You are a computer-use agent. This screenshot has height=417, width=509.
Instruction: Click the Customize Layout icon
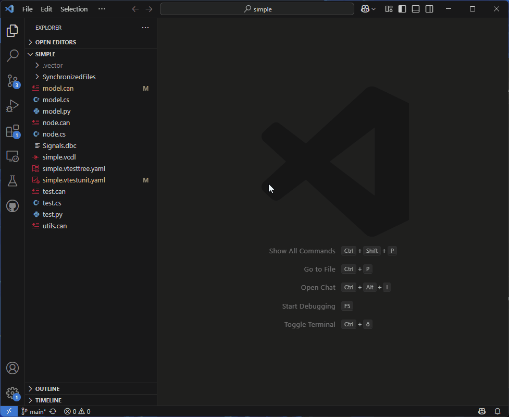point(389,9)
